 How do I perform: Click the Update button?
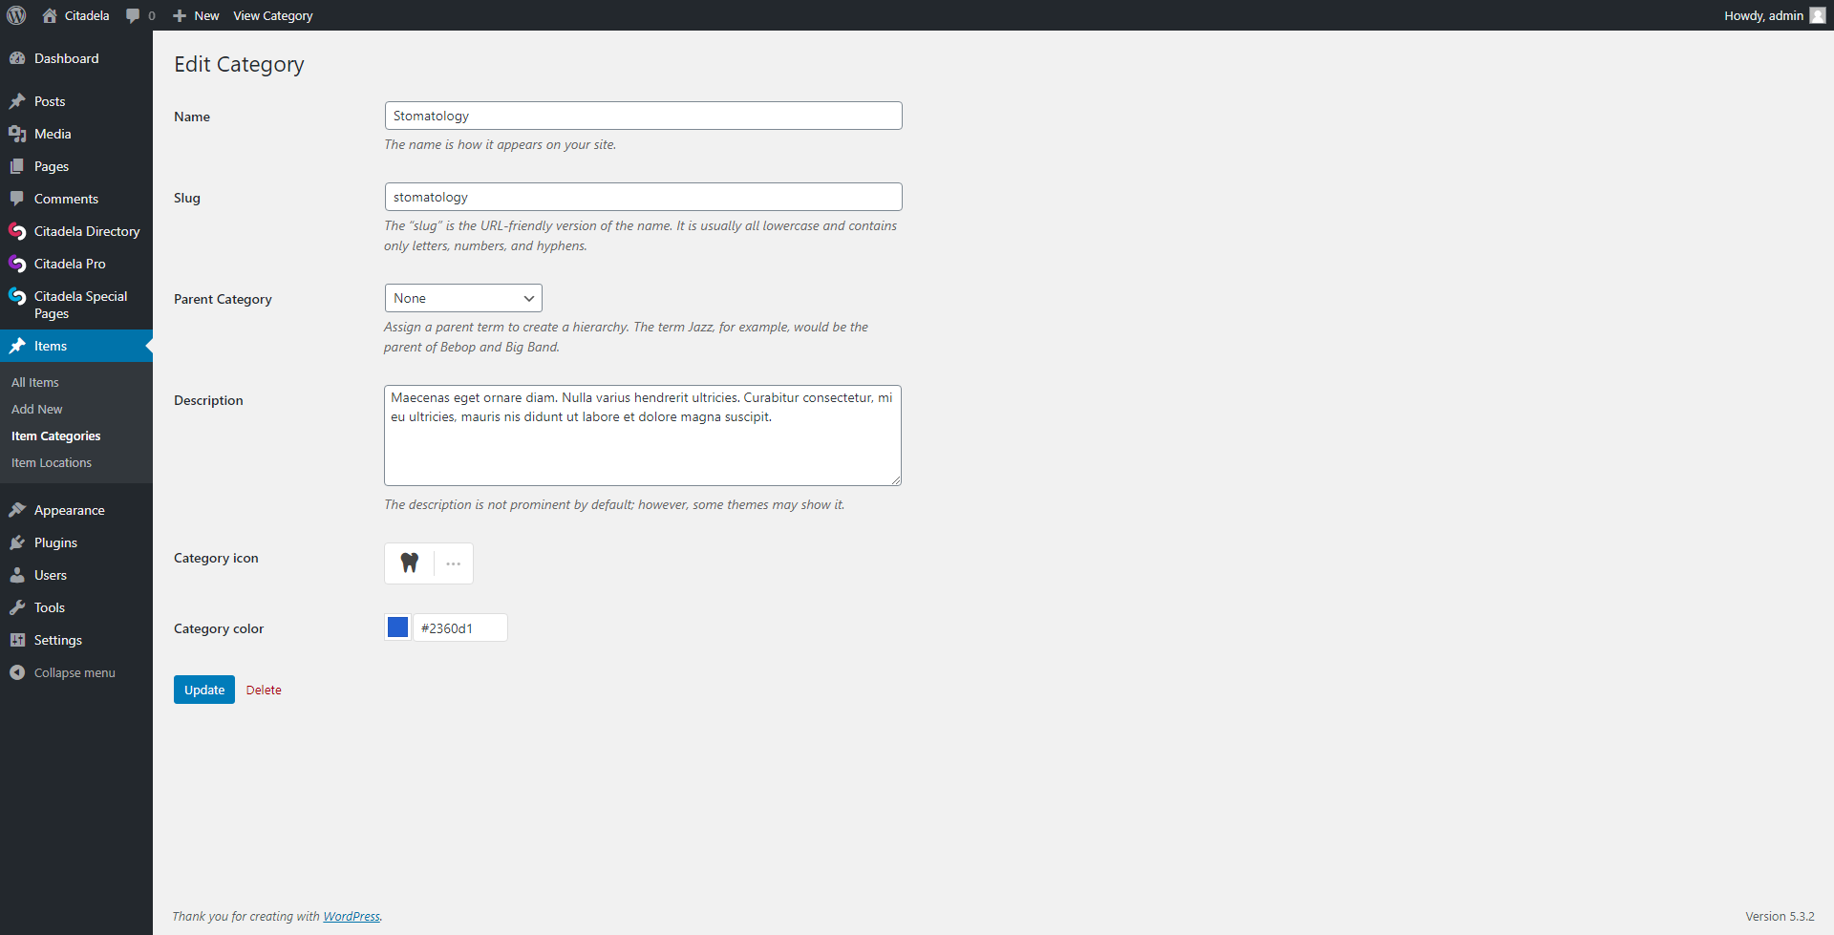[x=204, y=690]
